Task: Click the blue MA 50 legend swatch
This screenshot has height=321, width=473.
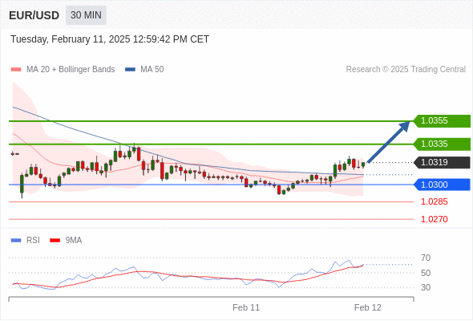Action: pyautogui.click(x=130, y=70)
